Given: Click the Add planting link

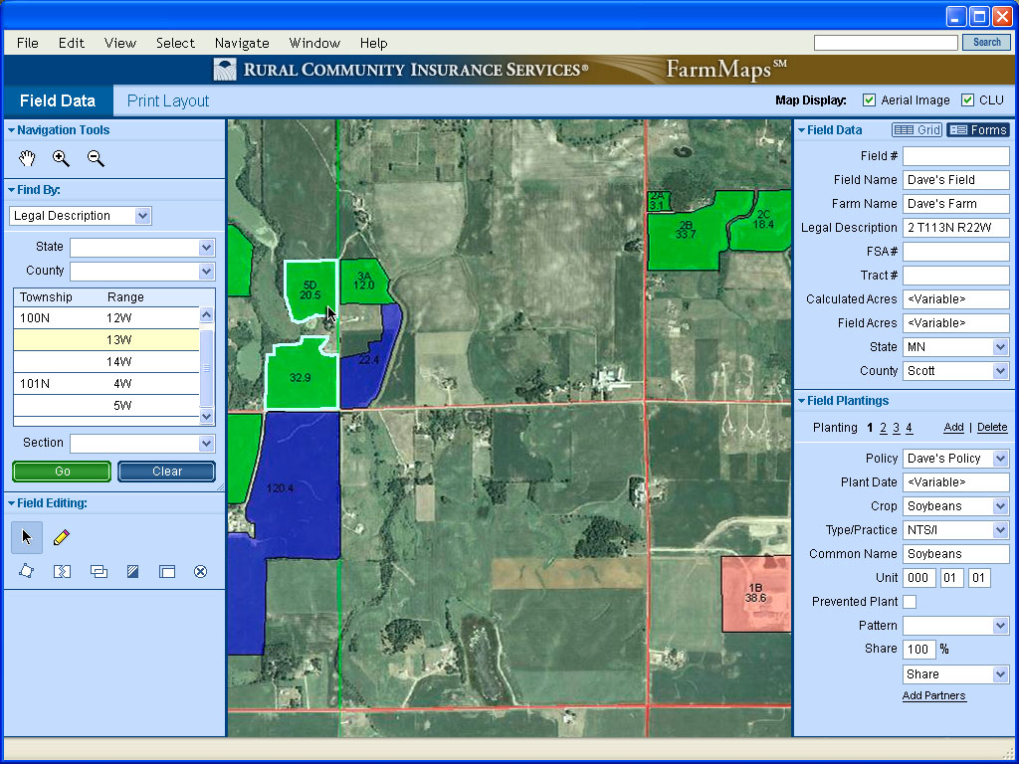Looking at the screenshot, I should point(953,427).
